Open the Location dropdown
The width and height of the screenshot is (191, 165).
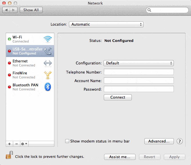[106, 25]
